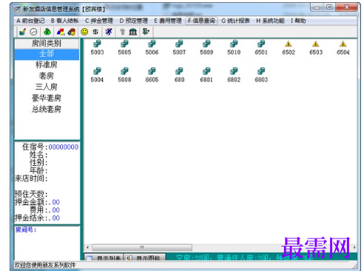
Task: Select room 5005 icon
Action: pyautogui.click(x=124, y=44)
